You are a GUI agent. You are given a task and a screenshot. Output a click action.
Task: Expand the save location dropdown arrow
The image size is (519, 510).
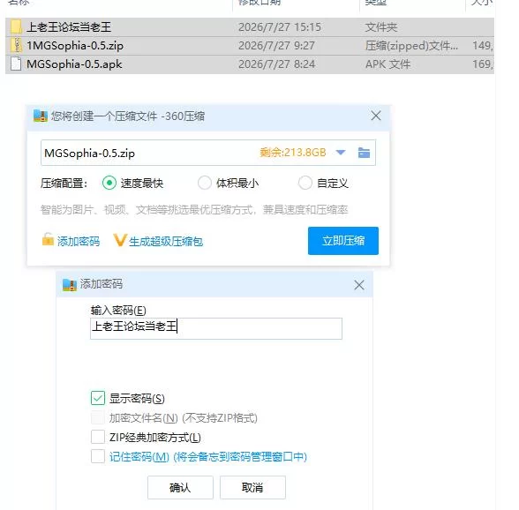point(341,153)
